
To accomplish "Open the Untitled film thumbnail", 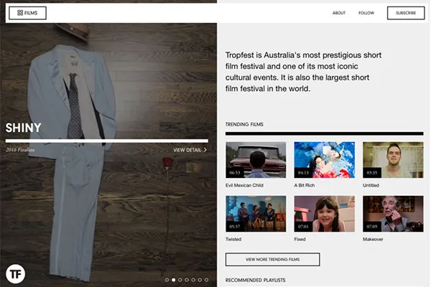I will click(392, 159).
